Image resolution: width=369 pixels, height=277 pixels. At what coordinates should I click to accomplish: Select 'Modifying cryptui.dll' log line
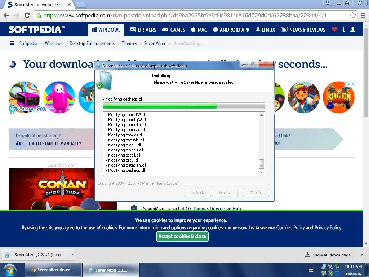point(124,150)
